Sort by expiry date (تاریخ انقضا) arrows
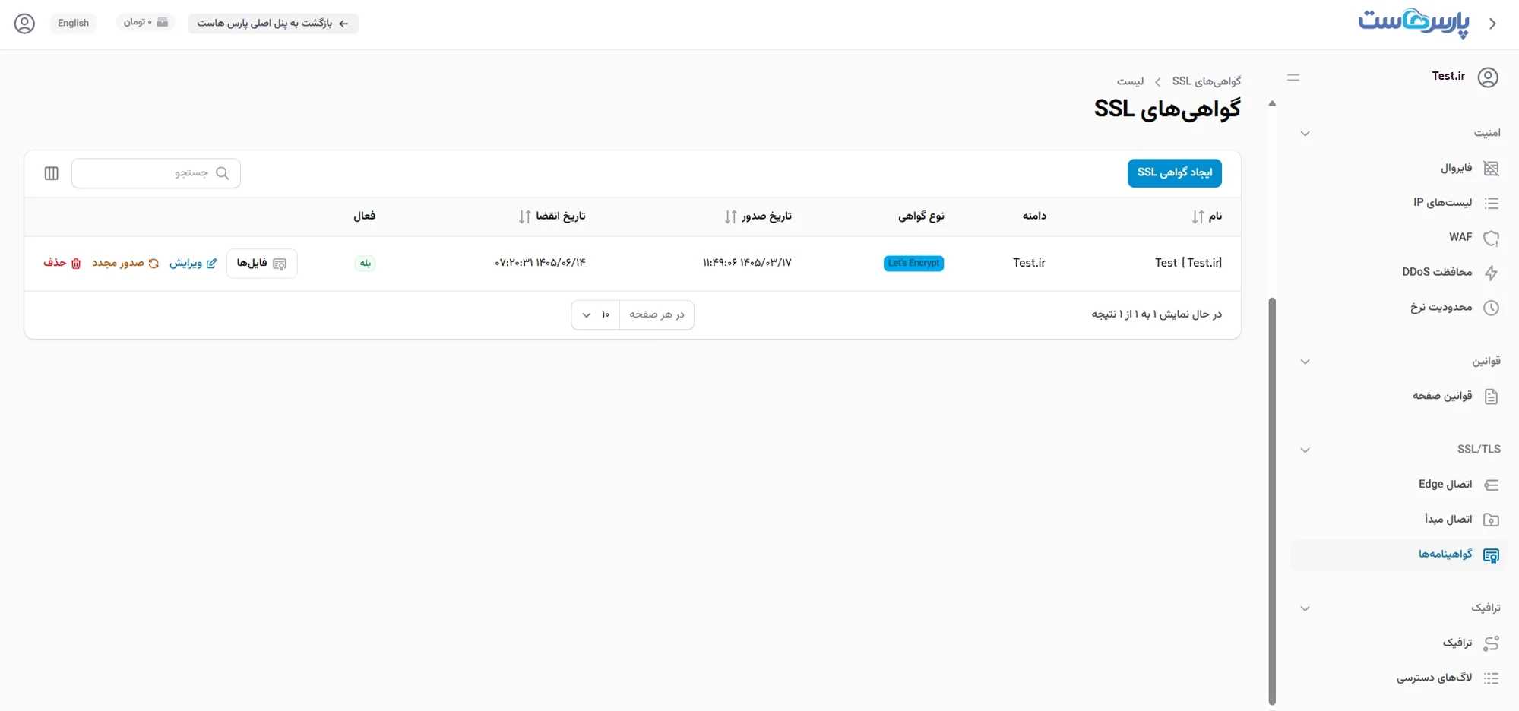Viewport: 1519px width, 711px height. 525,216
